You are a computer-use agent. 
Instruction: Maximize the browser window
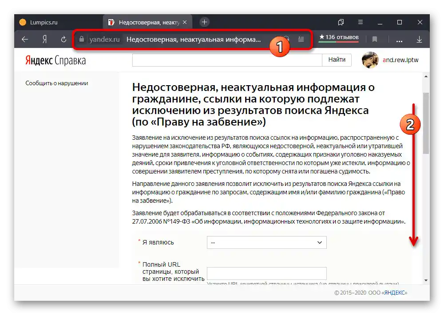click(x=400, y=22)
